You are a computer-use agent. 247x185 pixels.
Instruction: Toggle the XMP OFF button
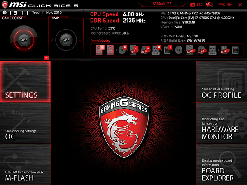point(66,40)
